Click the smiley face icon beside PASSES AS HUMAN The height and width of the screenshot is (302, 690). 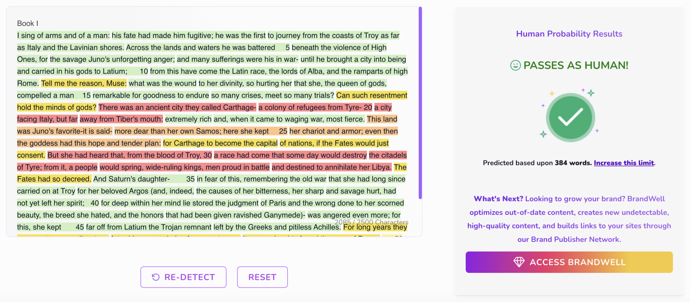click(x=515, y=65)
